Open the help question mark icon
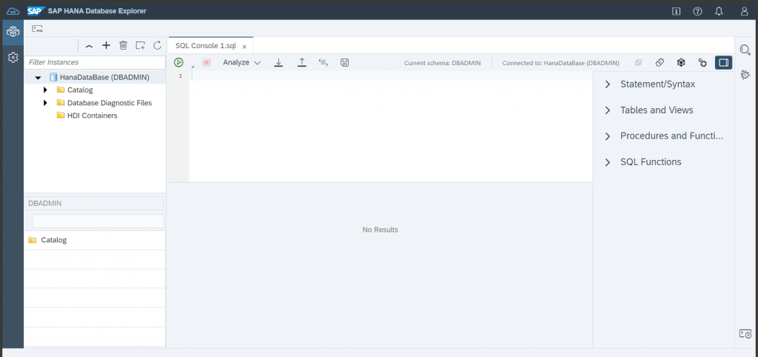Screen dimensions: 758x357 [697, 11]
